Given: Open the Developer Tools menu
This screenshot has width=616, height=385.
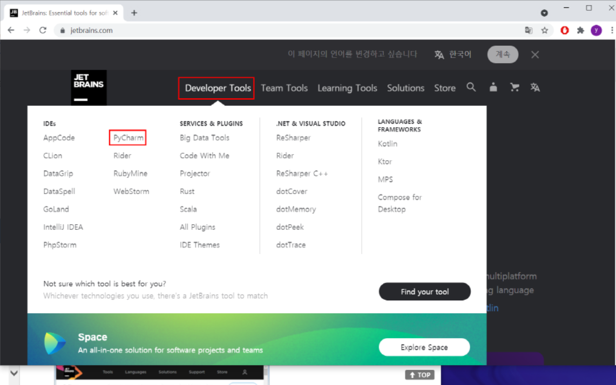Looking at the screenshot, I should [x=218, y=88].
